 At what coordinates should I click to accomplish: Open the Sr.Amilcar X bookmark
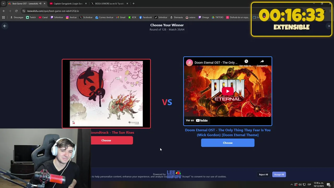(x=86, y=17)
